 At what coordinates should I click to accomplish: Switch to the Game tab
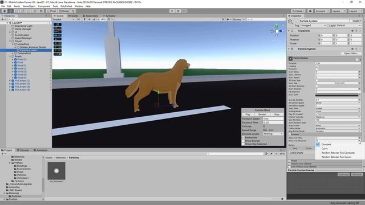coord(73,16)
